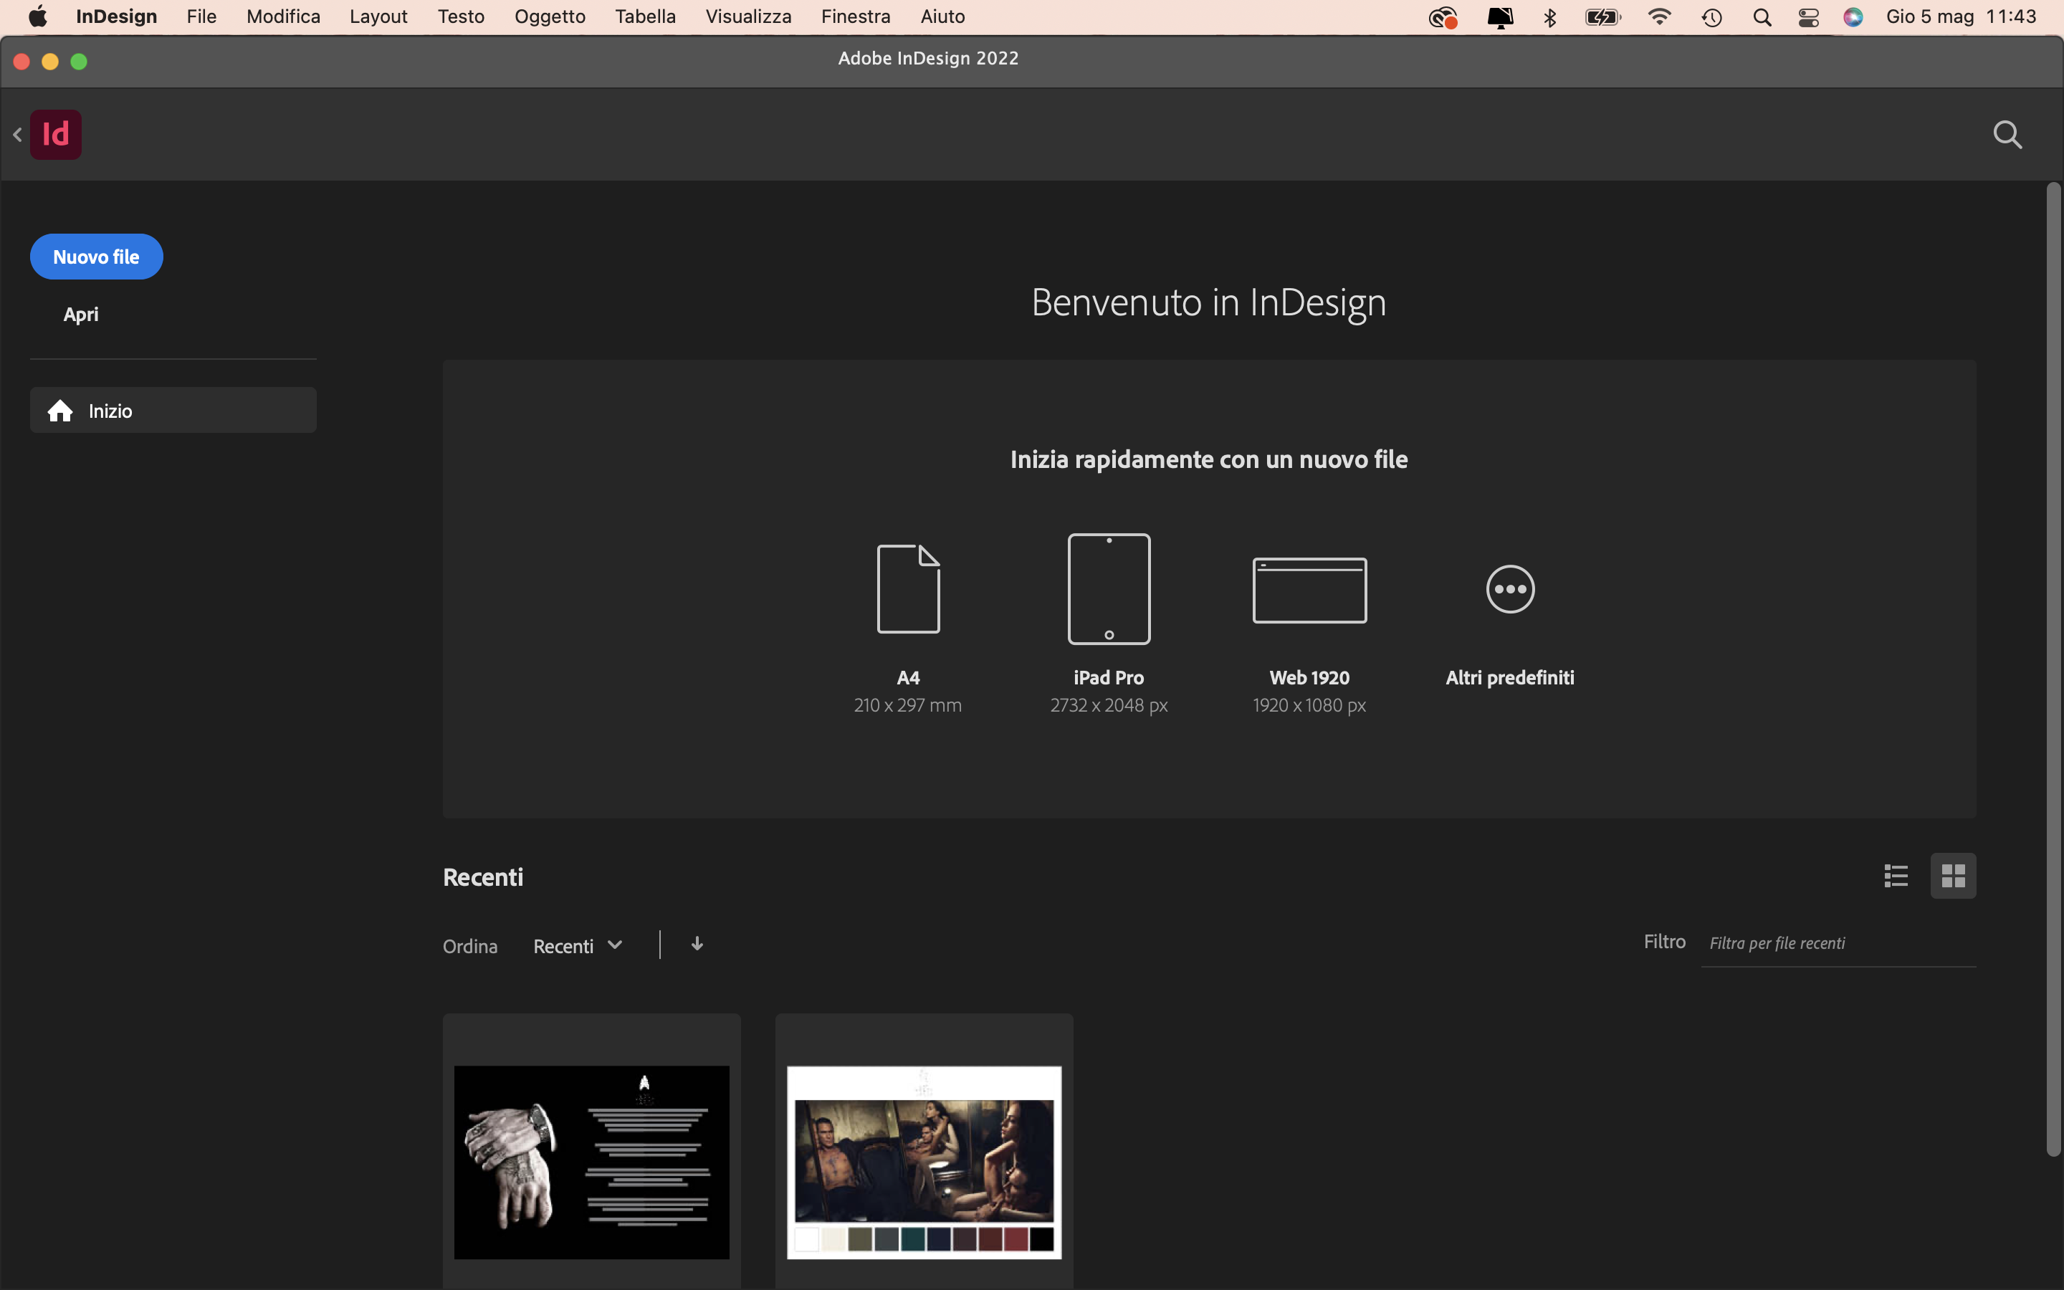
Task: Click the Filtra per file recenti field
Action: (1838, 944)
